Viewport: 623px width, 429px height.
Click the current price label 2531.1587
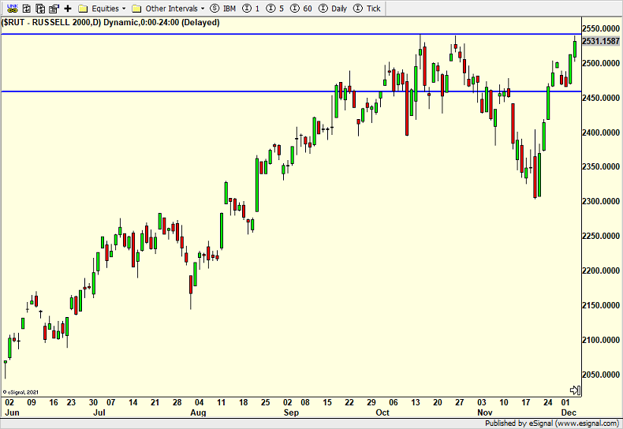click(x=601, y=41)
